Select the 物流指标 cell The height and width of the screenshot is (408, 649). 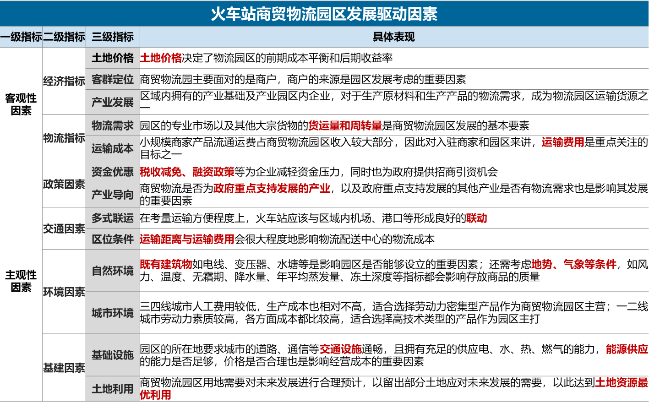coord(64,138)
